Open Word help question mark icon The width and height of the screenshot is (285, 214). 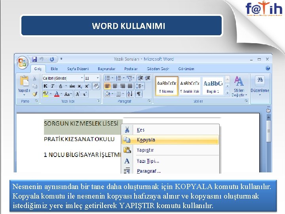(268, 69)
